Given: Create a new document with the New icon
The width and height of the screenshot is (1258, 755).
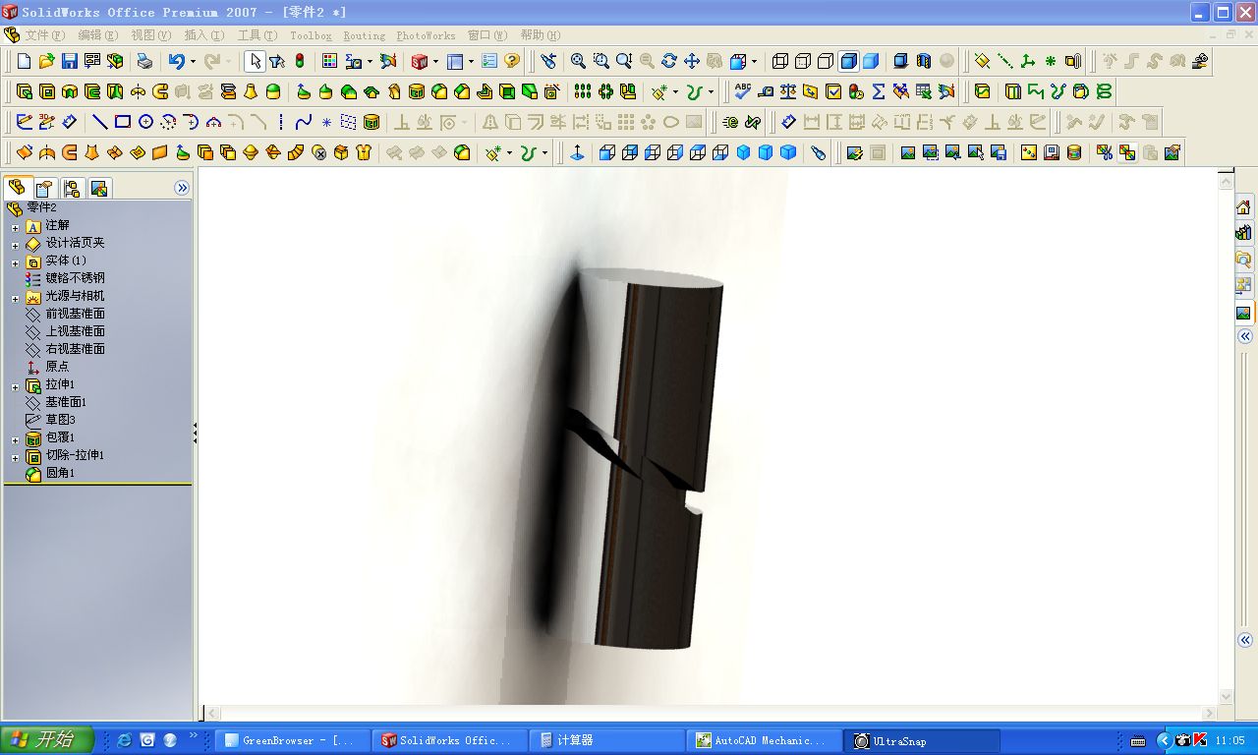Looking at the screenshot, I should 25,61.
